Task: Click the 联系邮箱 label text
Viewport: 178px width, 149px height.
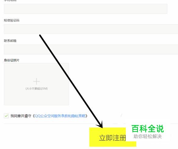Action: click(x=10, y=41)
